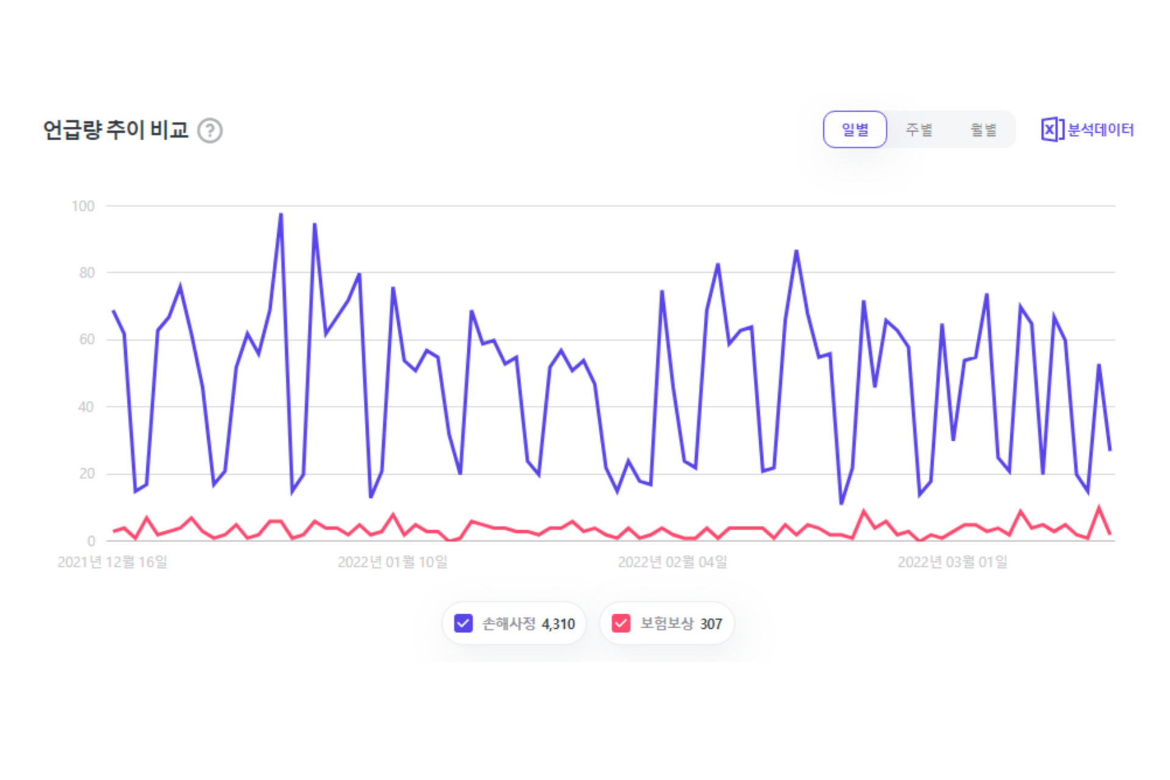Click the 손해사정 legend label text
Screen dimensions: 1170x780
508,623
